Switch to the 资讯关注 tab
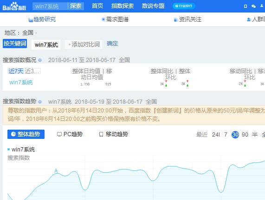 (x=187, y=19)
